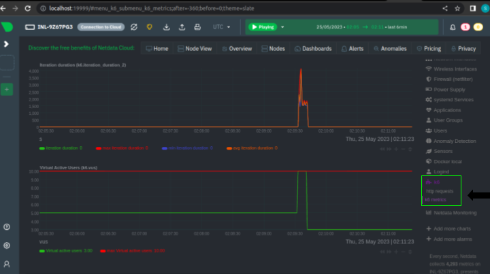Image resolution: width=490 pixels, height=274 pixels.
Task: Toggle the 'Virtual active users' legend series
Action: [65, 251]
